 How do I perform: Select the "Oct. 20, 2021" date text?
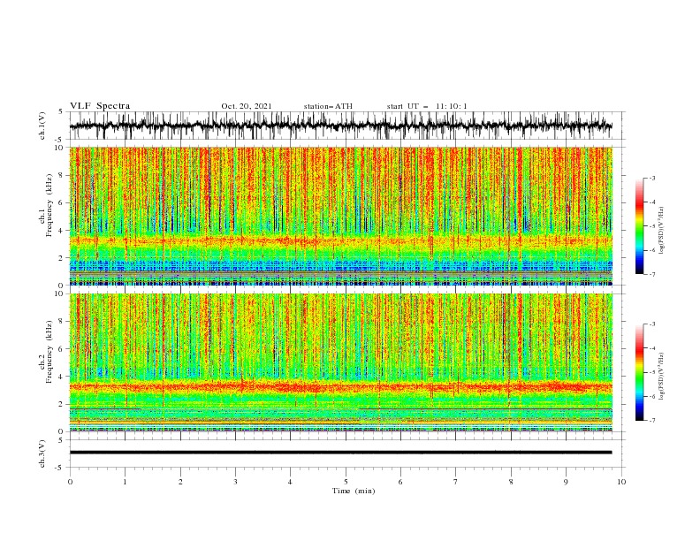coord(247,106)
